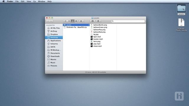Open Pictures from the sidebar
The image size is (189, 106).
click(54, 66)
